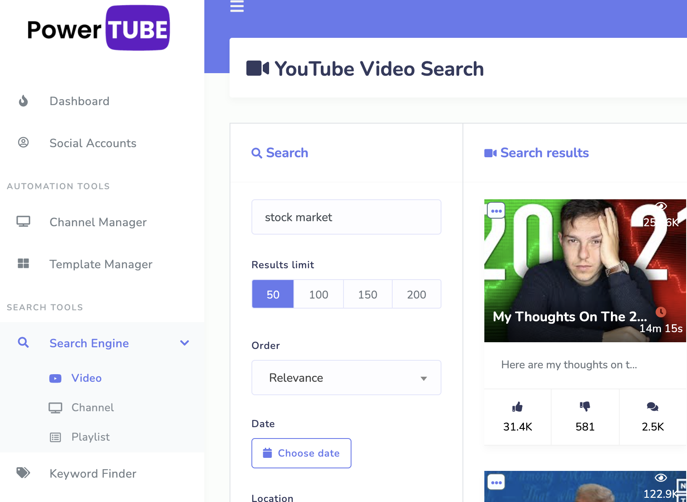
Task: Click the Search Engine magnifier icon
Action: tap(24, 343)
